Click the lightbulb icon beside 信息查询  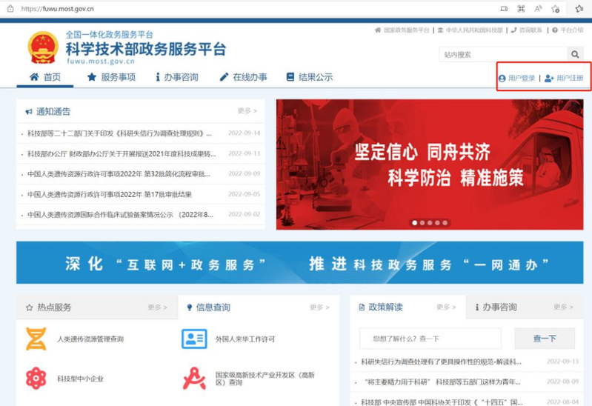[x=190, y=307]
